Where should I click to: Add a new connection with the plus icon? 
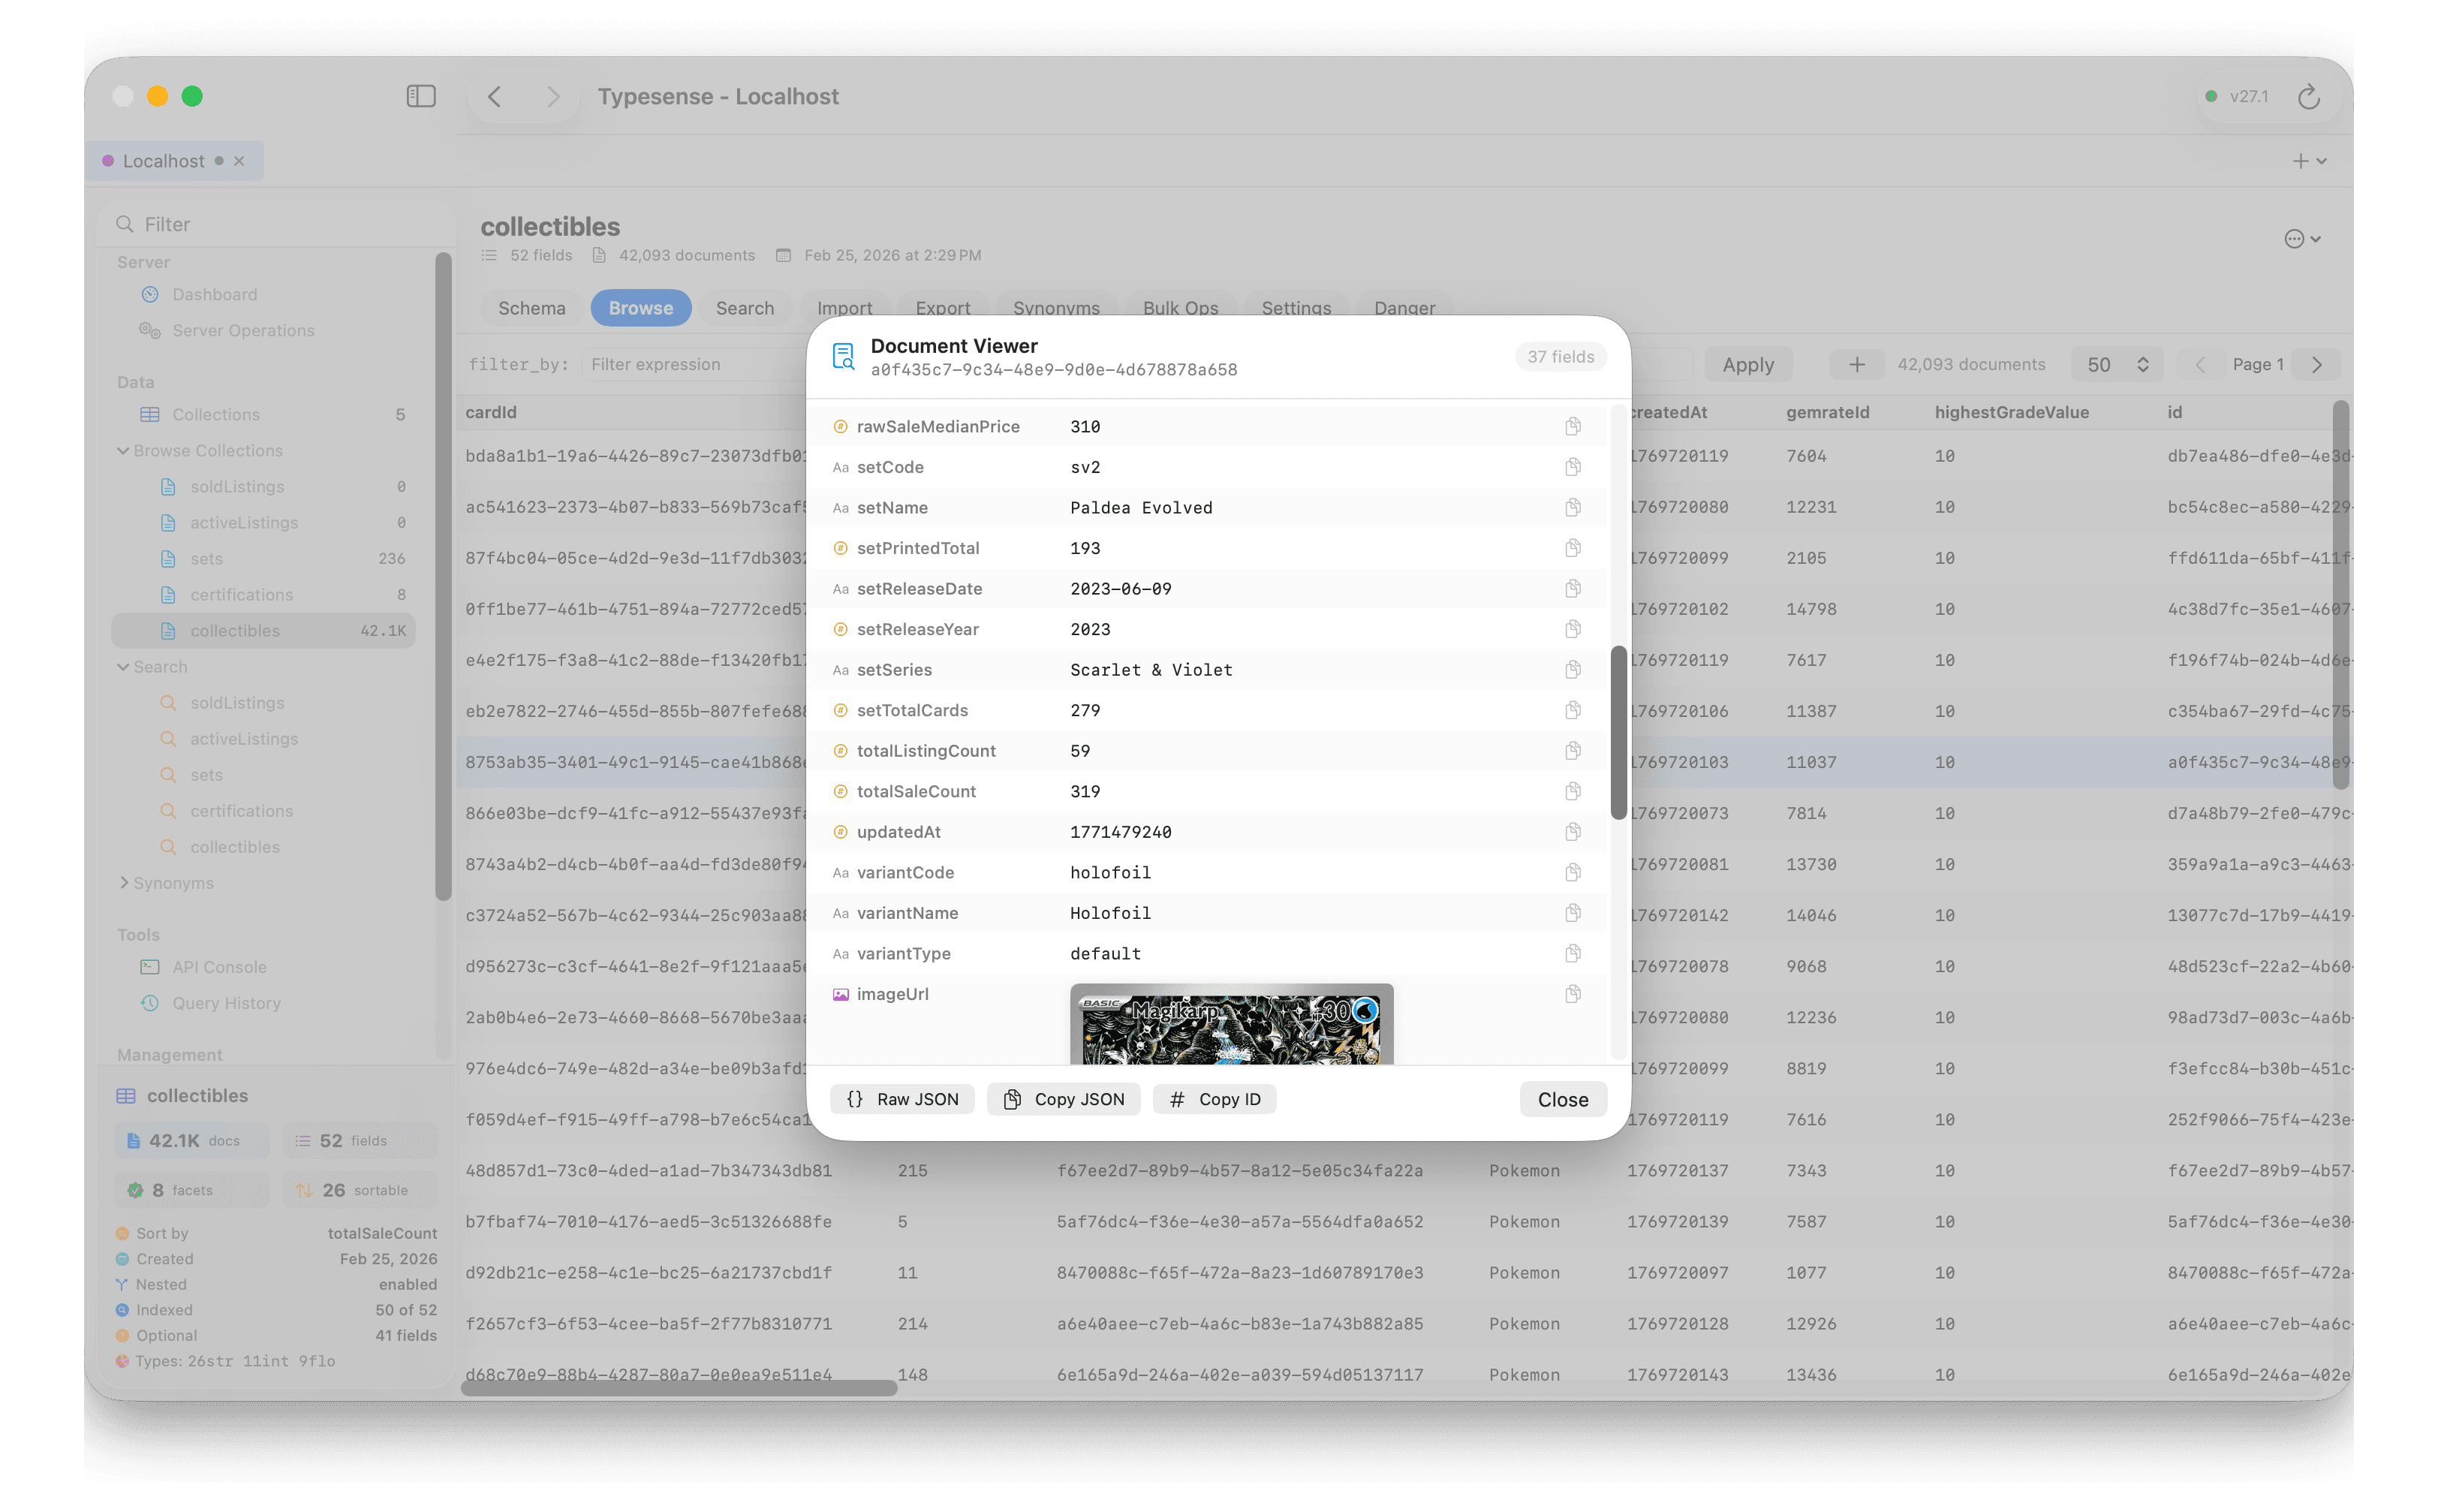click(2300, 160)
